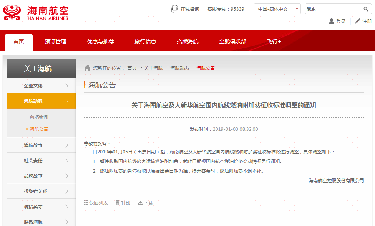Select 诚招英才 in the sidebar
This screenshot has width=375, height=226.
point(33,207)
